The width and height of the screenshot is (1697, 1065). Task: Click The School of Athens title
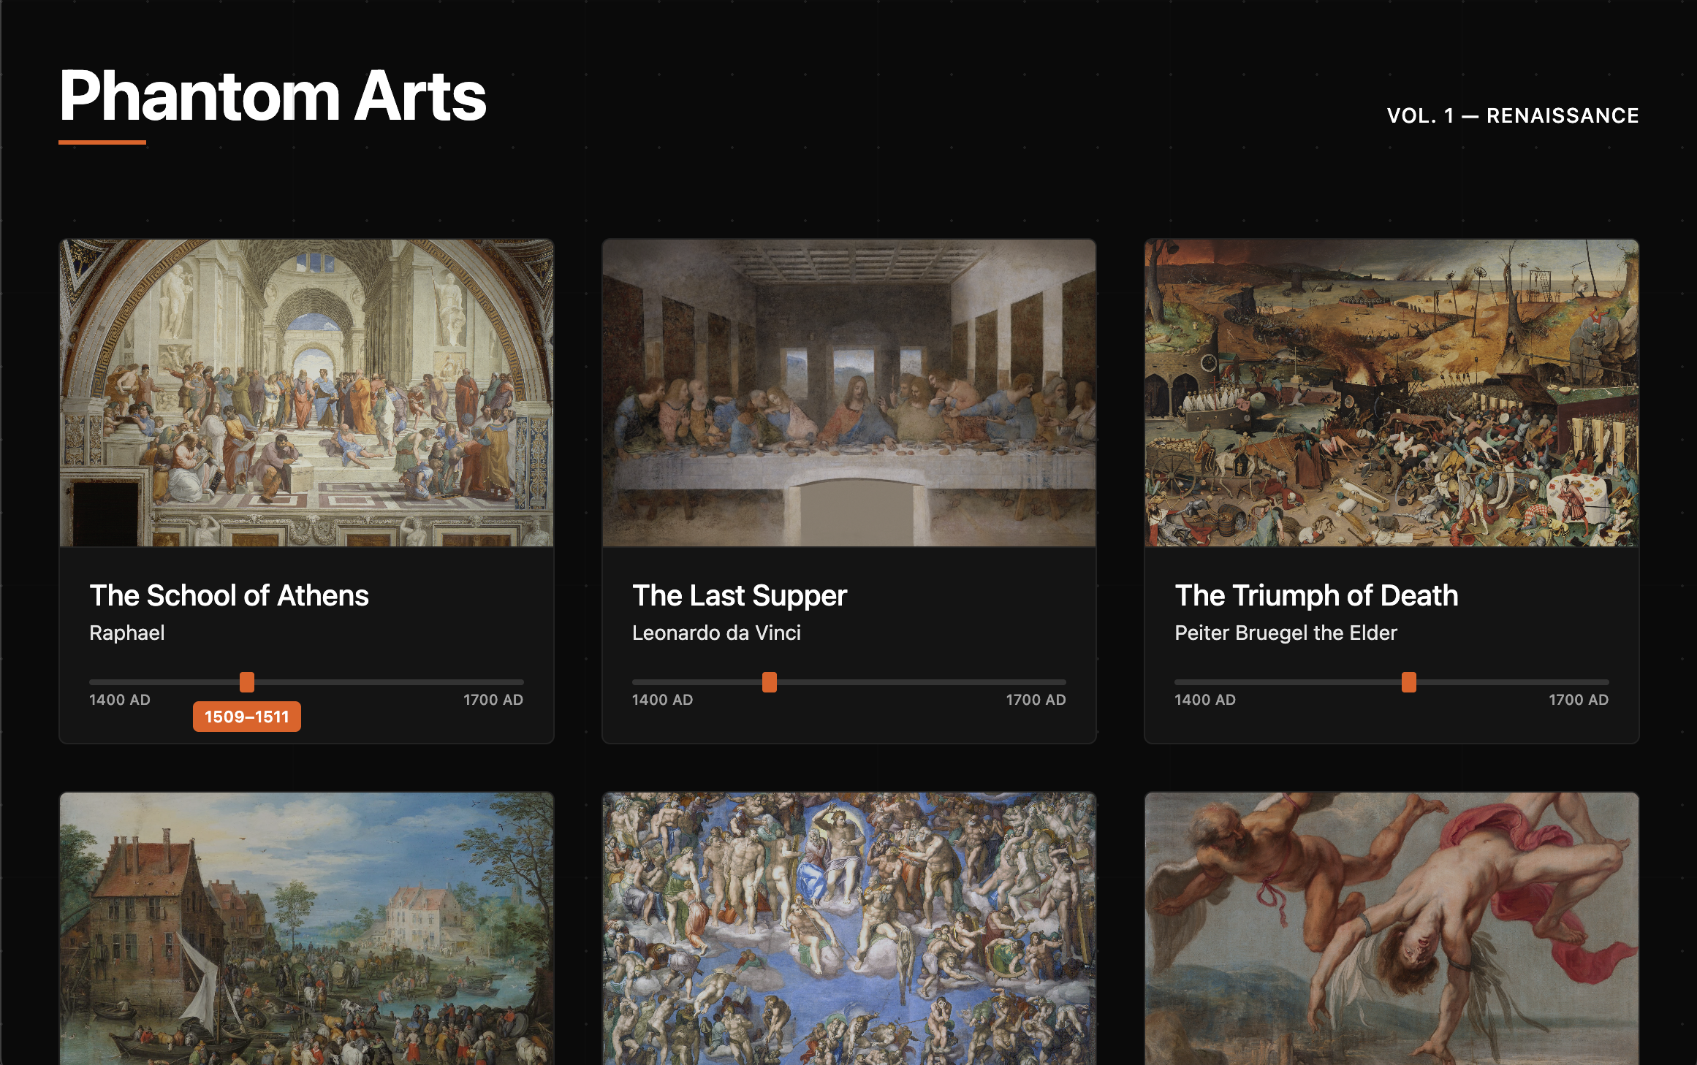coord(229,595)
